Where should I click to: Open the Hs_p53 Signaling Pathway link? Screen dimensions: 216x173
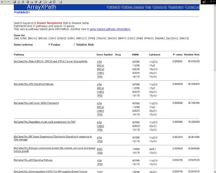point(33,160)
